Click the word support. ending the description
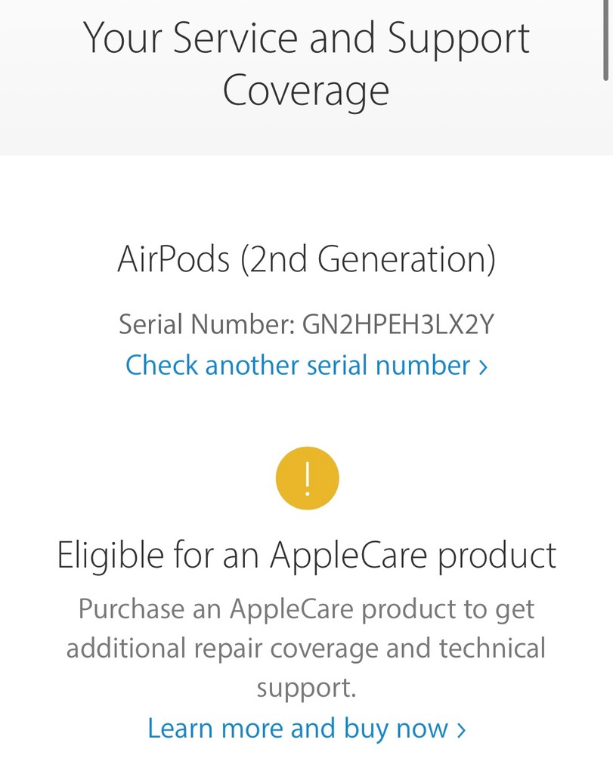The image size is (613, 774). click(306, 689)
